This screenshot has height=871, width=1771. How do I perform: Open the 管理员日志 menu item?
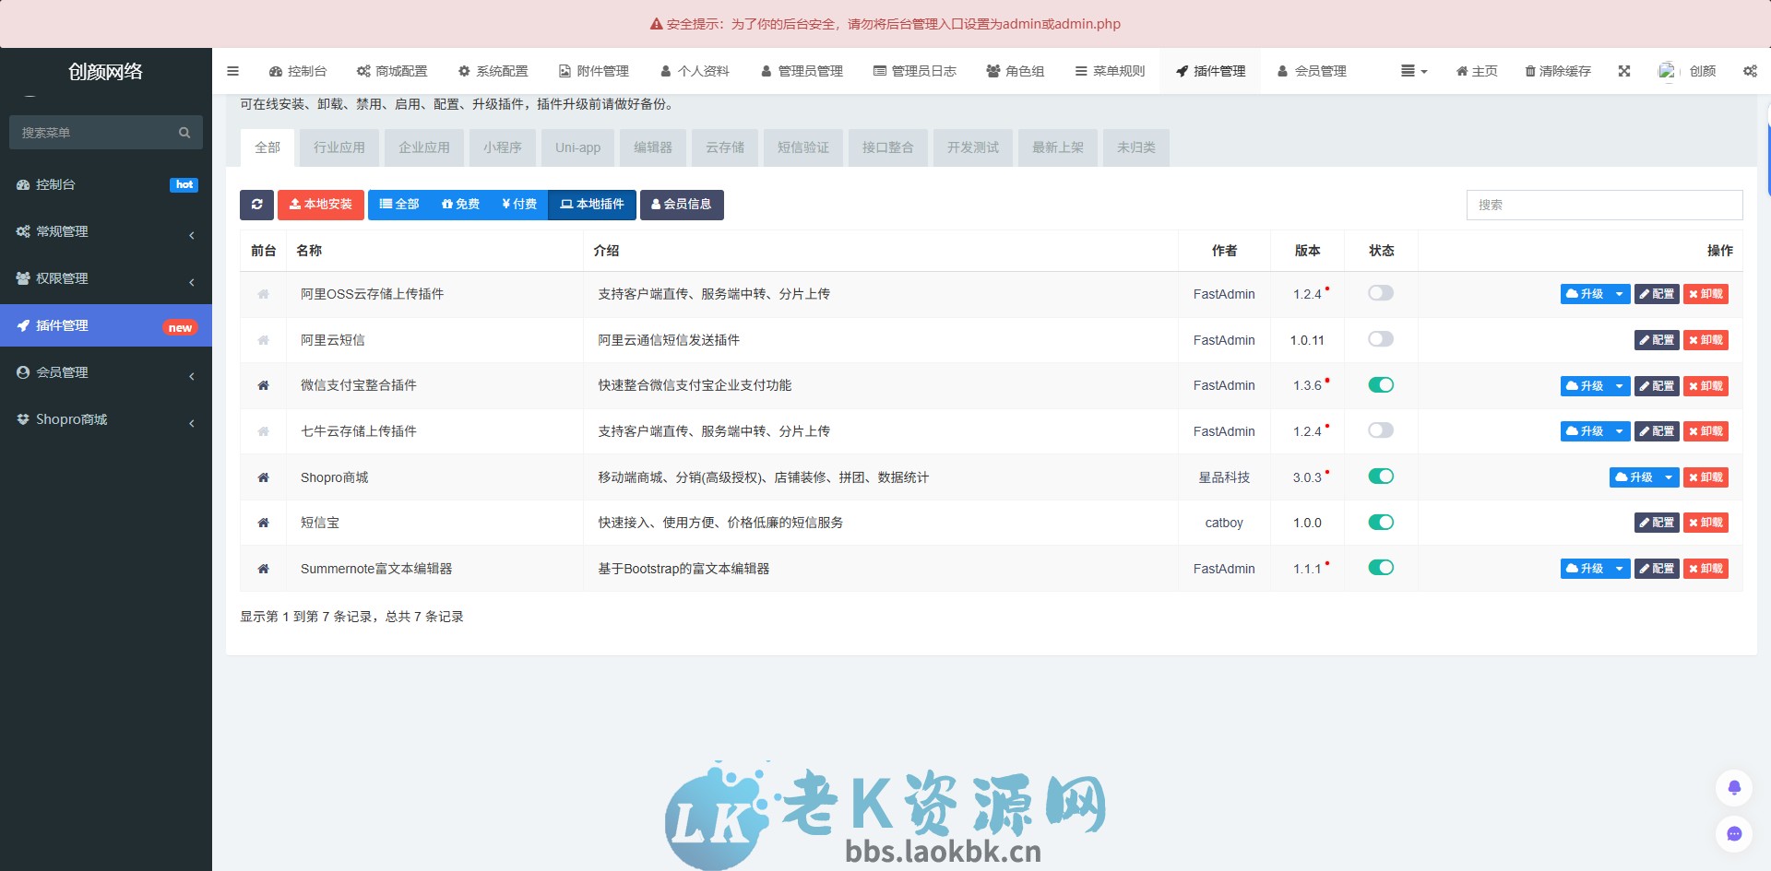tap(915, 71)
